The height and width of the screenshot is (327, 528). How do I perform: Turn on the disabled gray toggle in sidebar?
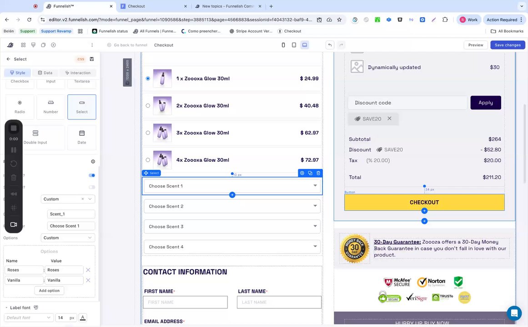coord(91,187)
